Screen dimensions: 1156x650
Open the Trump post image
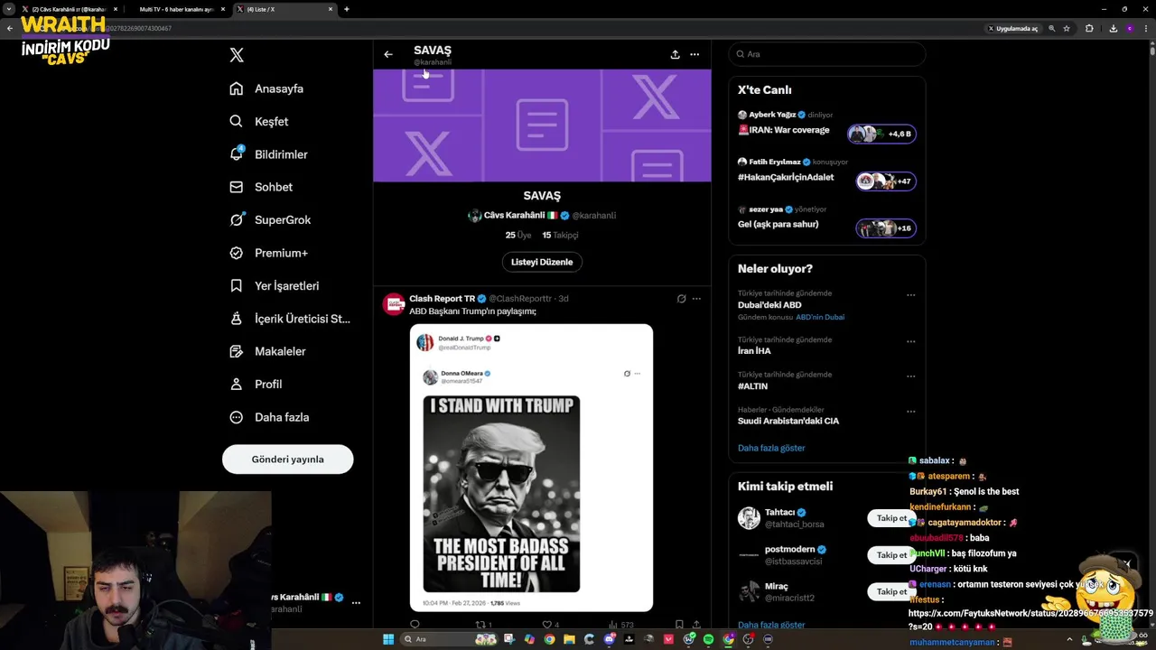click(x=531, y=467)
